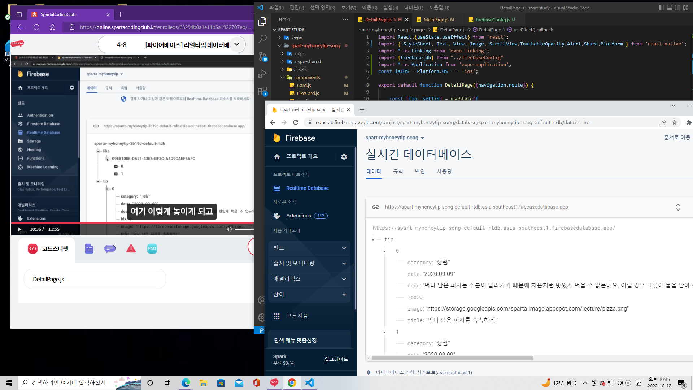
Task: Open File Explorer from the taskbar
Action: [x=203, y=383]
